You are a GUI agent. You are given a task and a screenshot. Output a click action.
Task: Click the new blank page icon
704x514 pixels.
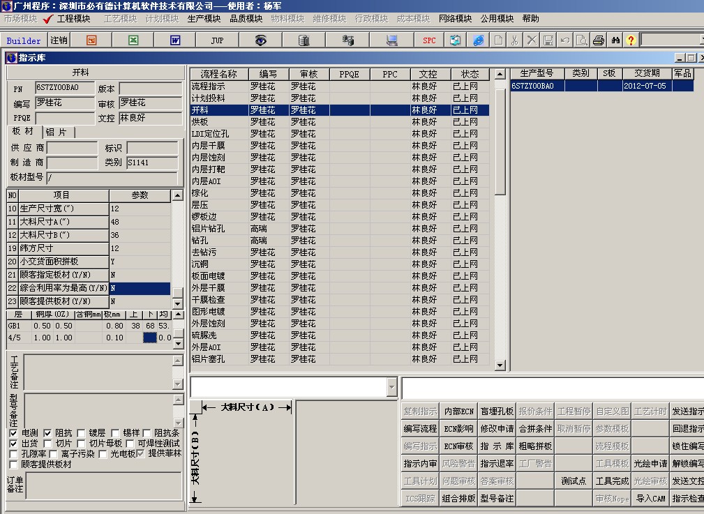click(498, 40)
